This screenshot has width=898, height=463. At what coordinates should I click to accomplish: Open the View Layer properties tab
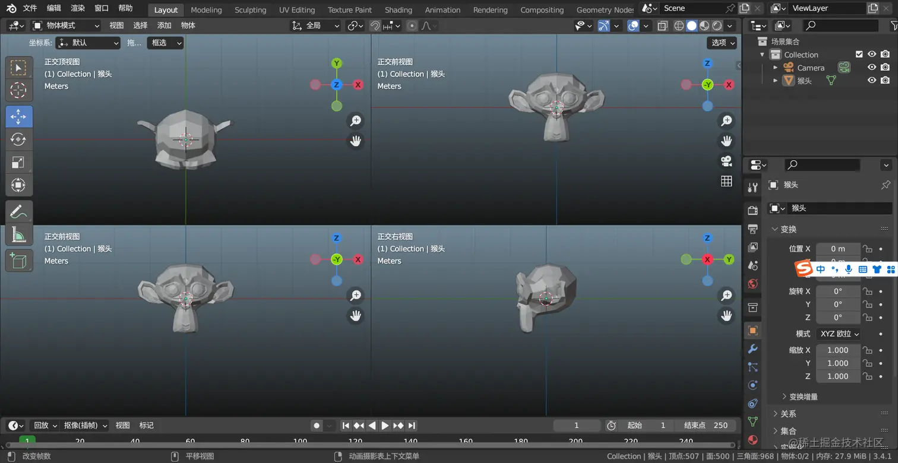coord(752,247)
